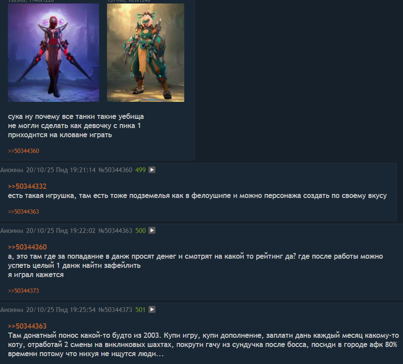Click Аноним name on post 19:22:02

click(11, 230)
